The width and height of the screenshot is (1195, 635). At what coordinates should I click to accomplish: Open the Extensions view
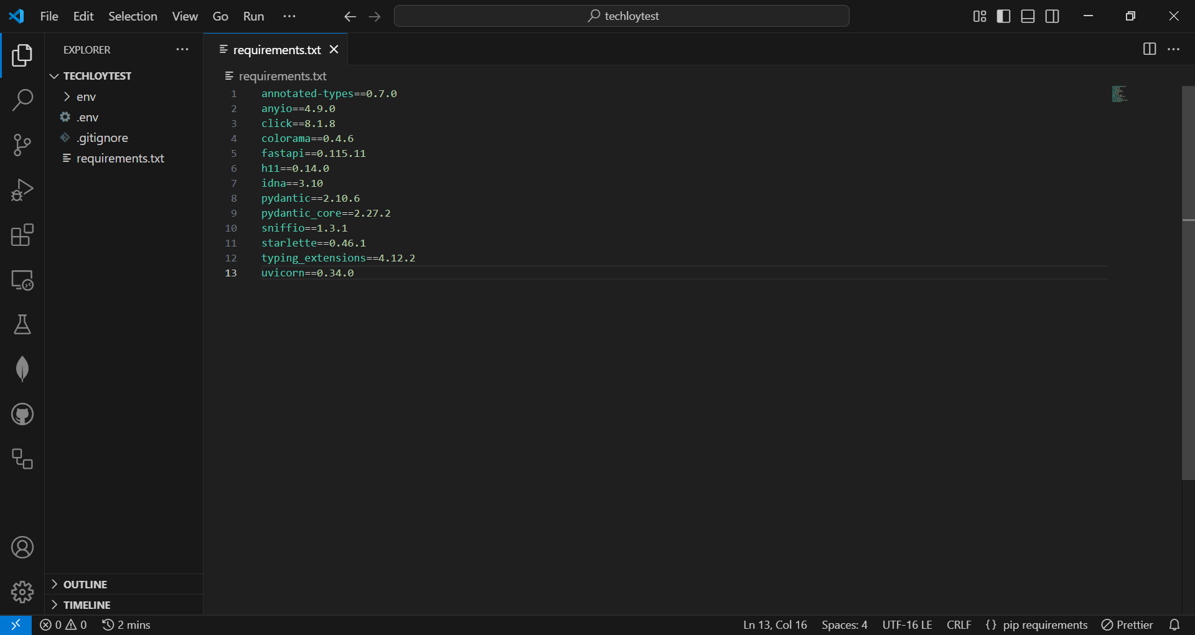(22, 235)
